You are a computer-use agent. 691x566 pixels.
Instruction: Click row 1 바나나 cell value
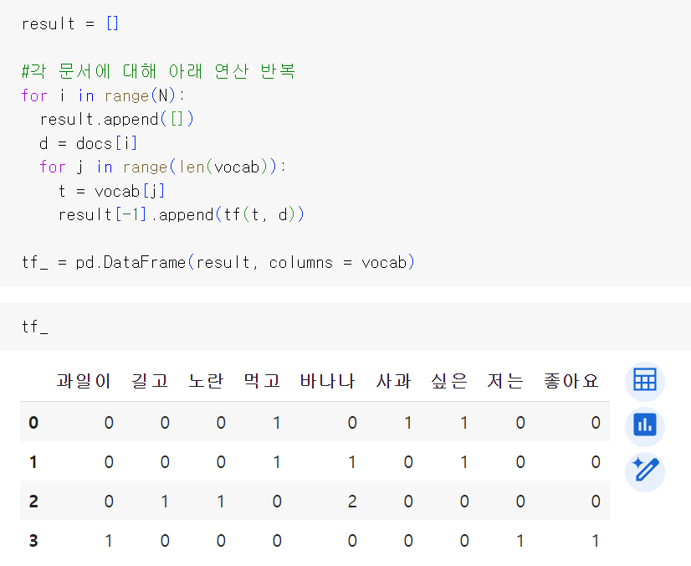[x=351, y=462]
